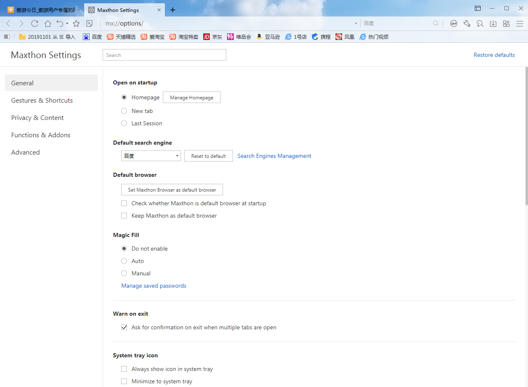Image resolution: width=528 pixels, height=387 pixels.
Task: Open the history search icon
Action: (480, 23)
